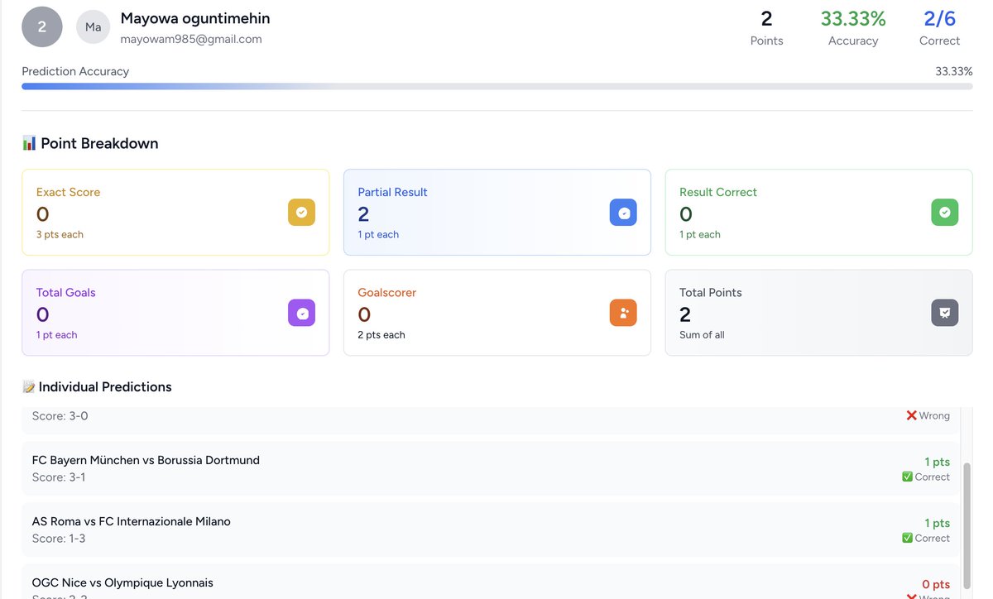The image size is (993, 599).
Task: Click the green check icon for Bayern vs Dortmund
Action: click(x=907, y=477)
